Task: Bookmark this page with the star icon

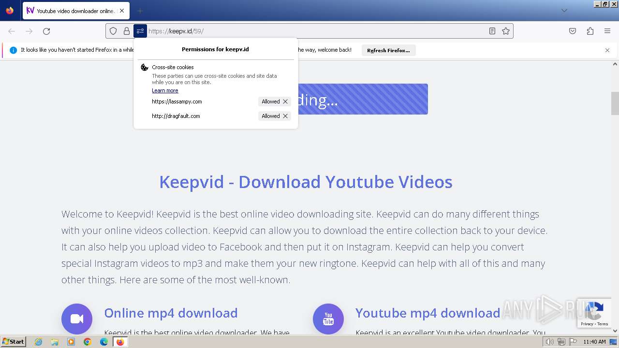Action: pos(506,31)
